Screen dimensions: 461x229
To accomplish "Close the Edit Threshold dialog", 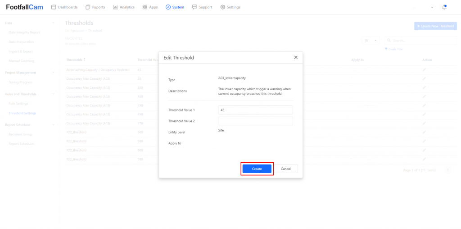I will [296, 58].
